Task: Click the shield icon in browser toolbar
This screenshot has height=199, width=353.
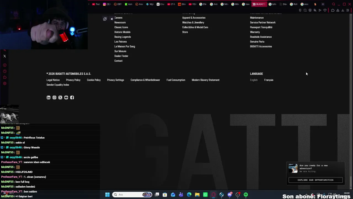Action: point(310,11)
